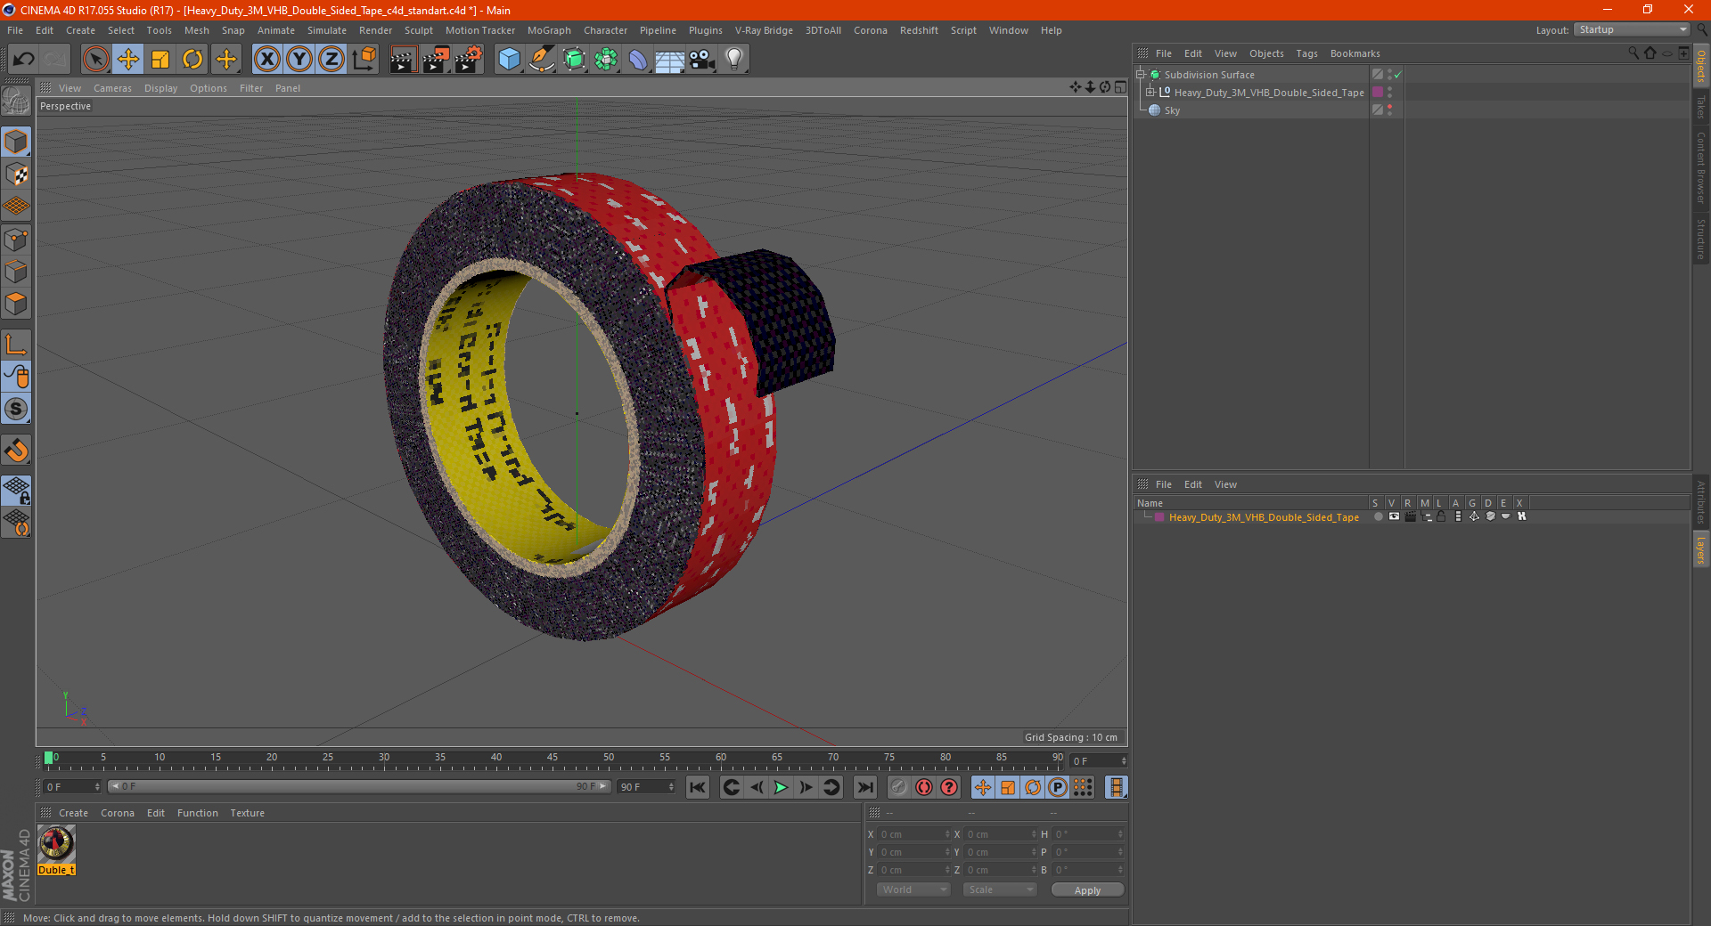Expand the Heavy_Duty_3M_VHB_Double_Sided_Tape object node

click(x=1150, y=93)
